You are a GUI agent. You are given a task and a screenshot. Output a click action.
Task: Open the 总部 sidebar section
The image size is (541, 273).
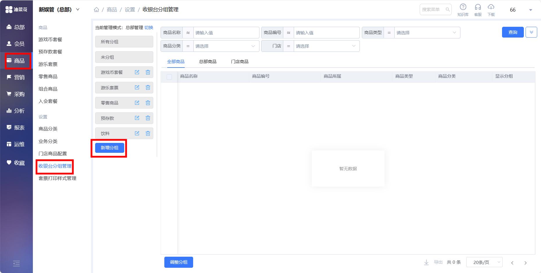pyautogui.click(x=16, y=27)
